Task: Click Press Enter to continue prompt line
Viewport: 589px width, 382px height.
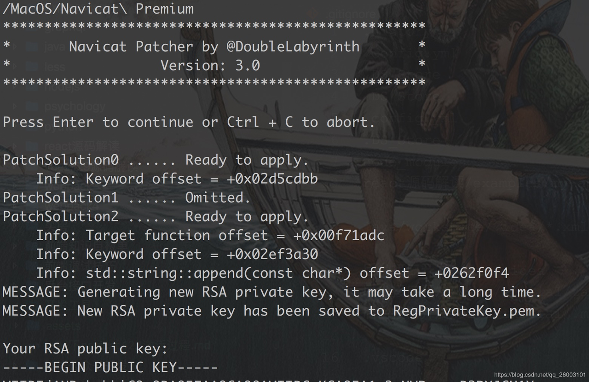Action: click(x=189, y=122)
